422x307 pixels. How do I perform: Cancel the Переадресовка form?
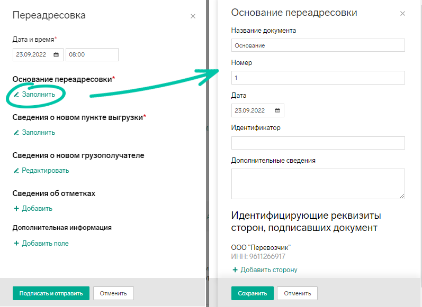tap(113, 293)
